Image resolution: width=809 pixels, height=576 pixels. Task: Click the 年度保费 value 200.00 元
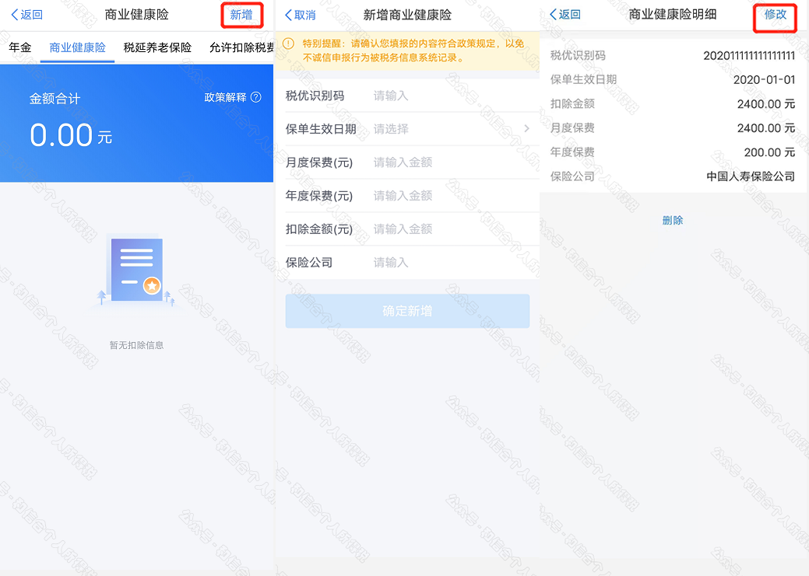(x=770, y=152)
